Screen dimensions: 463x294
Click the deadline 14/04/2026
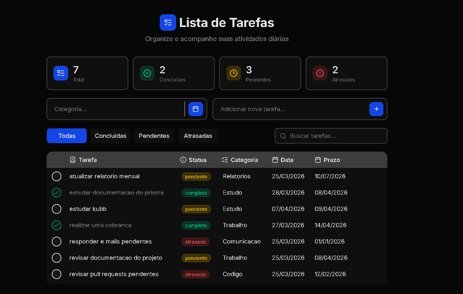point(331,225)
